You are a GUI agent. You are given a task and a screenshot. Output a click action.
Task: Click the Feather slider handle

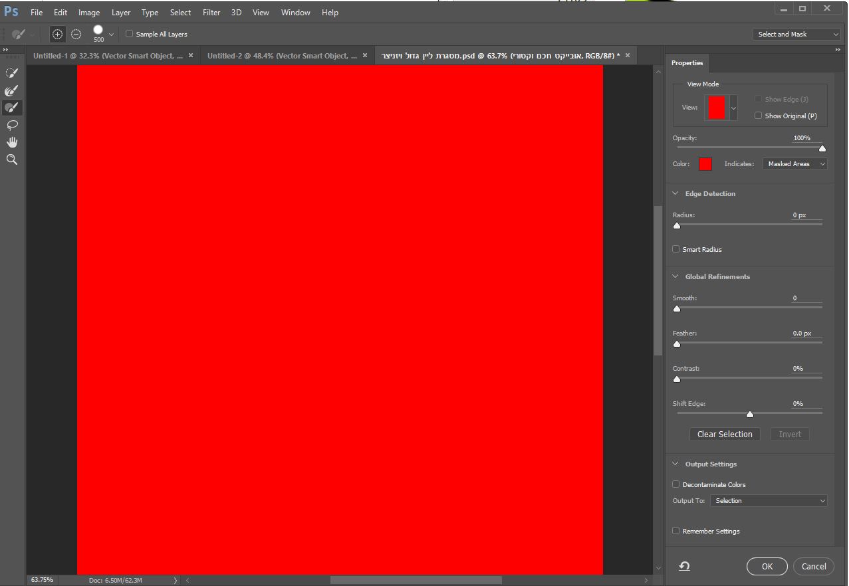677,343
